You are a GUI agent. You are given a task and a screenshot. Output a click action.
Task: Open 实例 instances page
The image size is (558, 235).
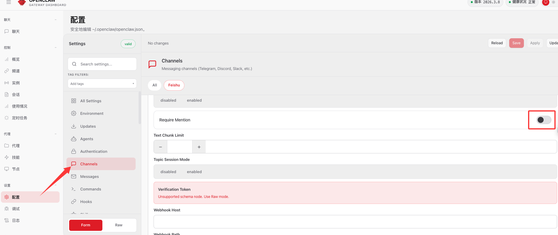[30, 83]
